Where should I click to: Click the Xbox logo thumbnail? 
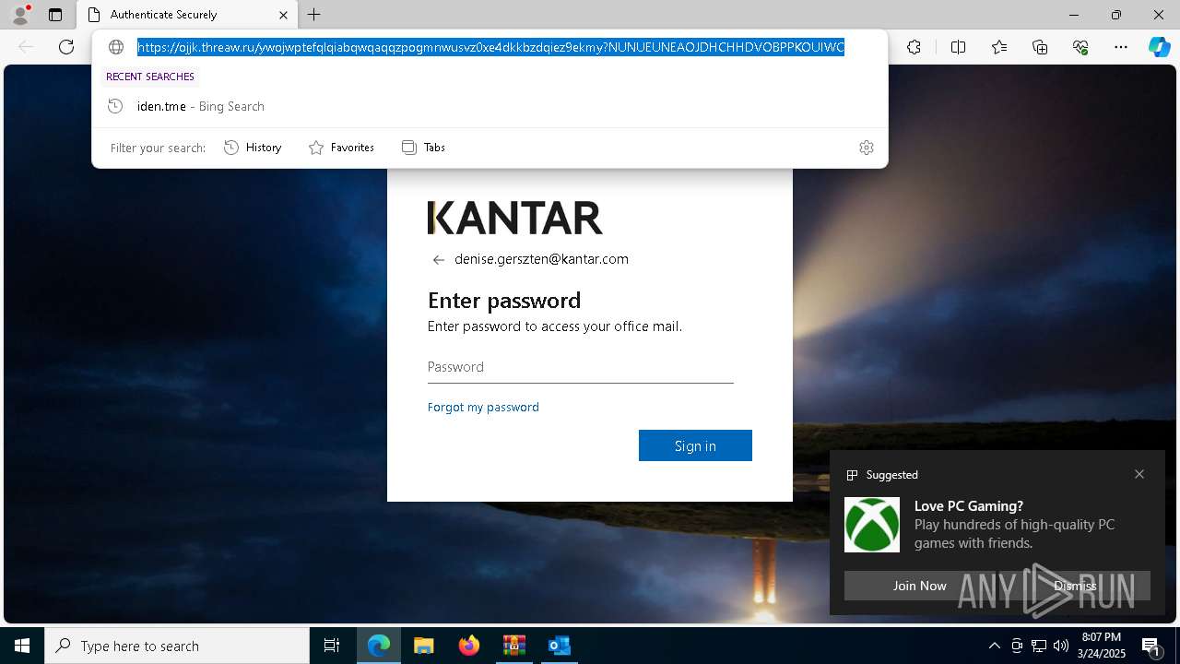[x=872, y=525]
